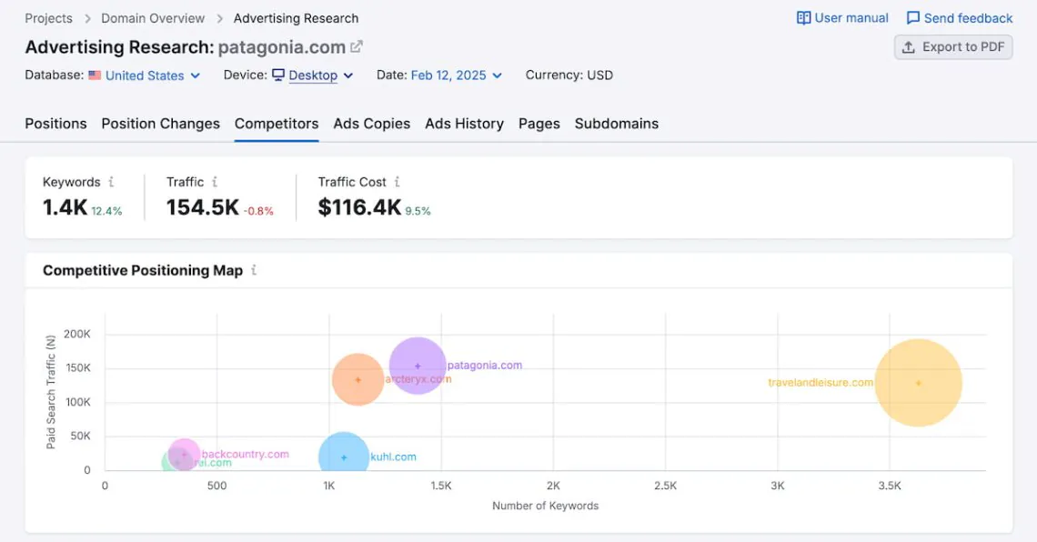This screenshot has height=542, width=1037.
Task: Click the 9.5% traffic cost change
Action: click(x=418, y=211)
